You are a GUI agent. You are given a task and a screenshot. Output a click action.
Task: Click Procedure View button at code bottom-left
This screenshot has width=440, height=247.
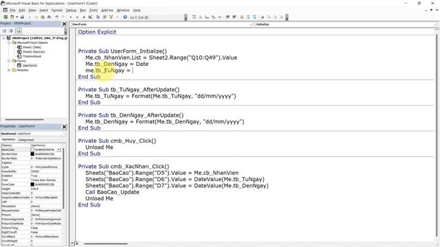pos(72,244)
